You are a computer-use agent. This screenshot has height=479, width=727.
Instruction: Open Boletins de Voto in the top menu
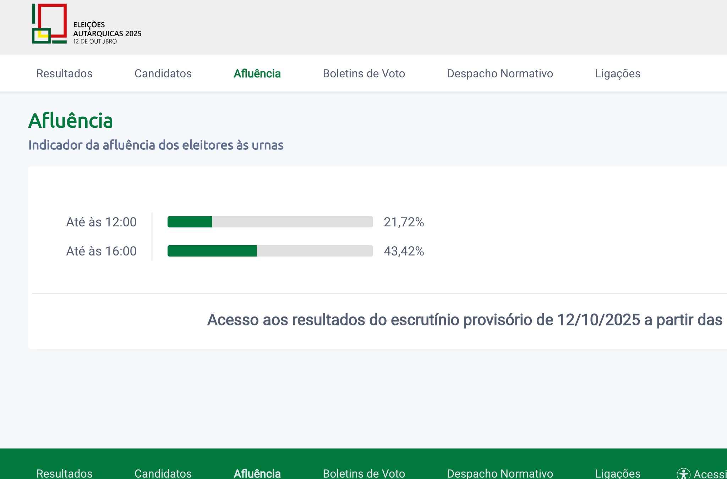(364, 73)
